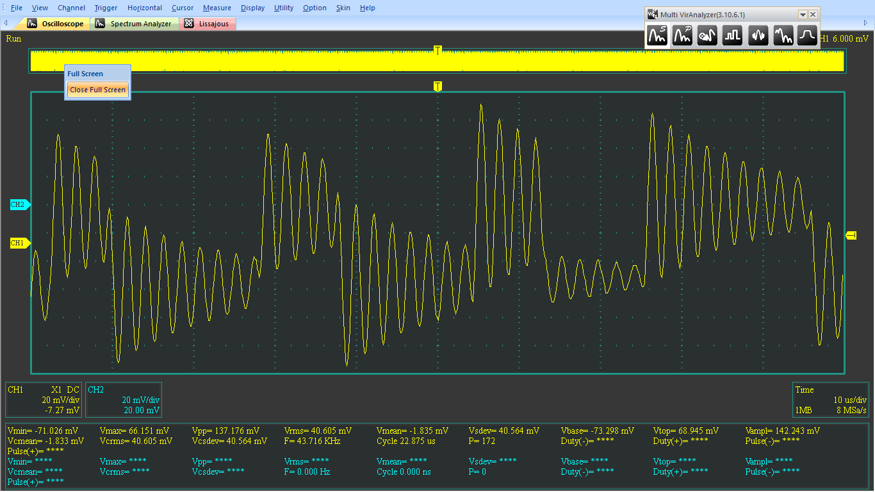
Task: Click the waveform icon marked with P
Action: tap(682, 35)
